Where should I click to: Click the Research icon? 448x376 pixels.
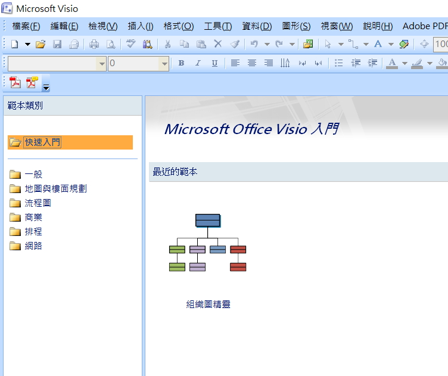(147, 44)
